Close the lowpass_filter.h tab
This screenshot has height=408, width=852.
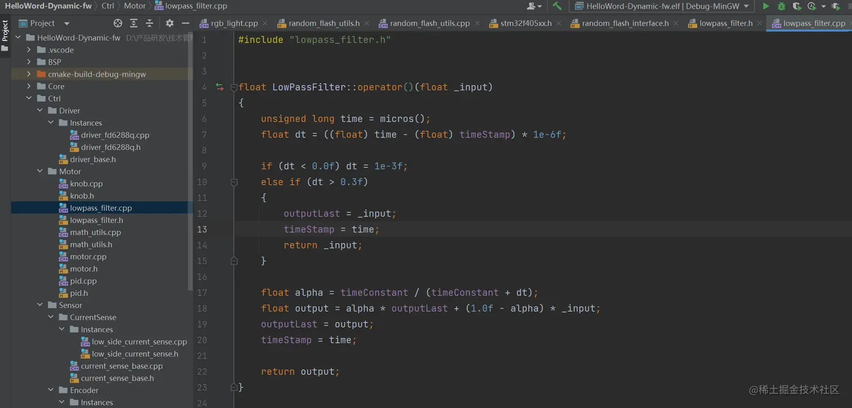tap(760, 24)
